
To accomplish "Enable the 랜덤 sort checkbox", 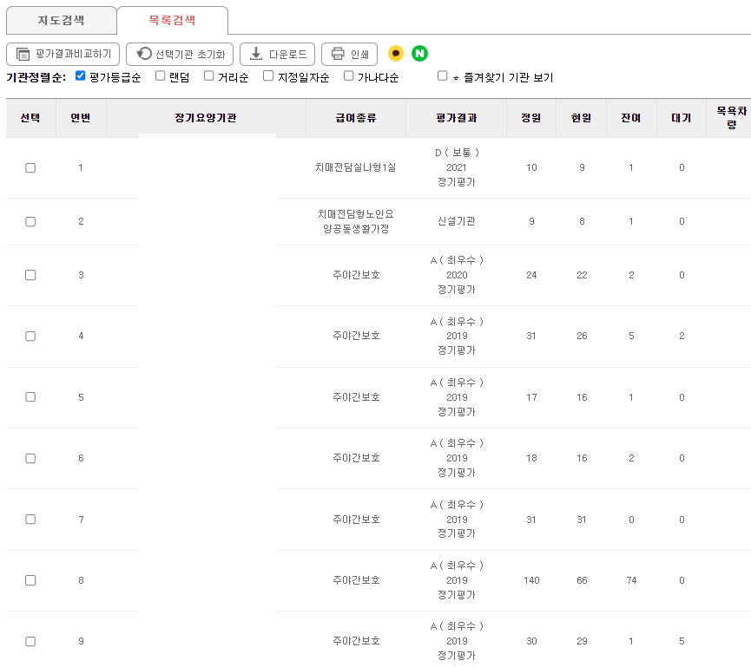I will point(159,76).
